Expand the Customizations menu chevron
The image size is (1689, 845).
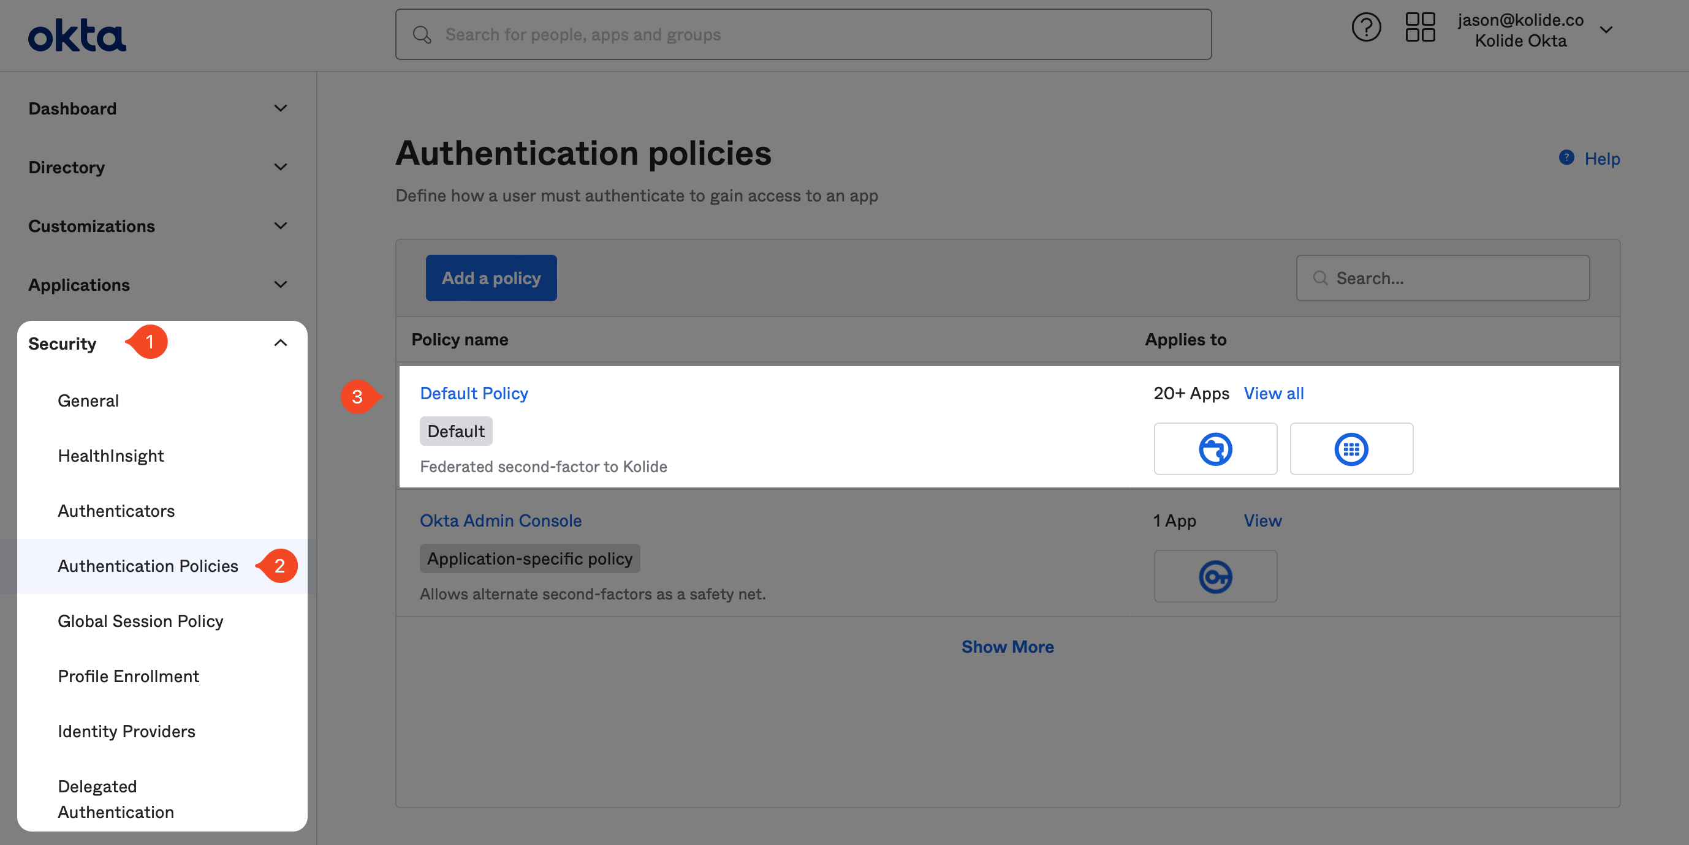(x=281, y=226)
